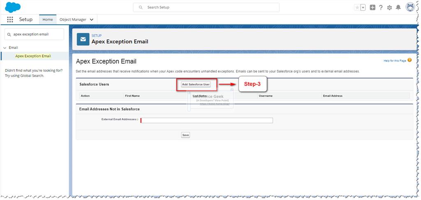Open Help for this Page link

pos(395,61)
